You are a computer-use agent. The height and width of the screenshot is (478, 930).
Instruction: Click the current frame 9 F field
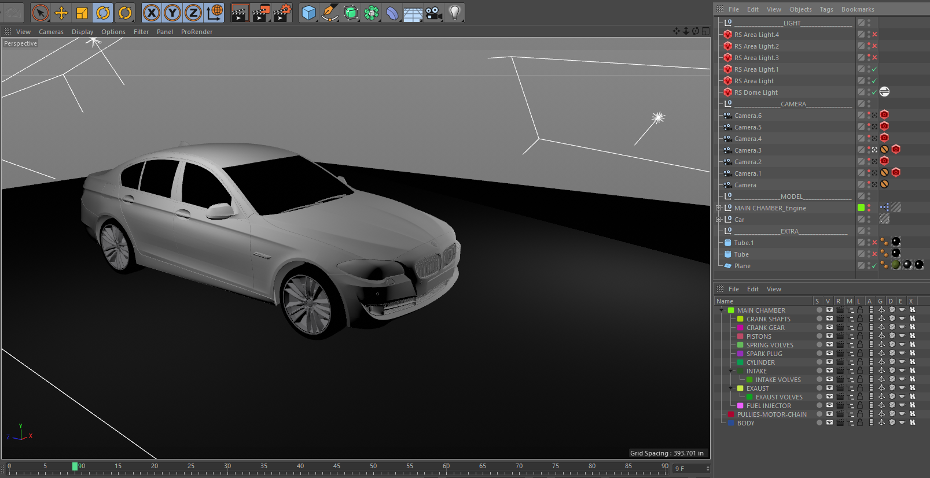692,468
